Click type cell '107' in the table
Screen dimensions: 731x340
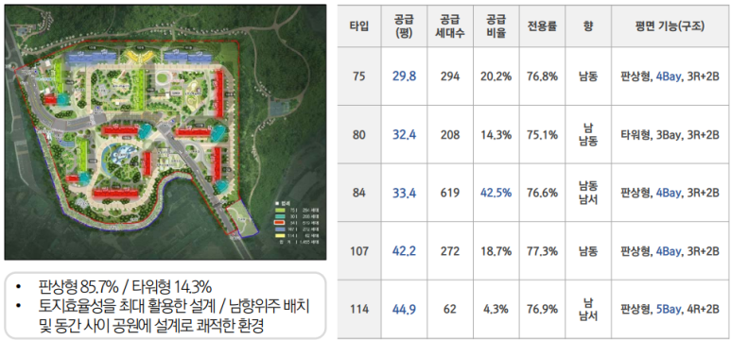359,251
